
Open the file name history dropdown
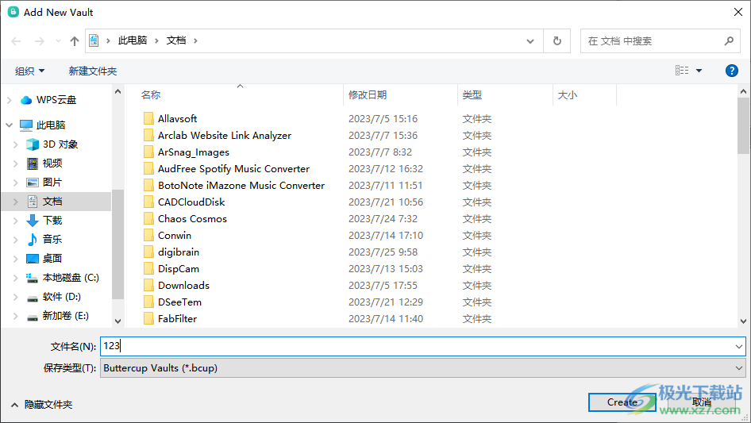739,346
